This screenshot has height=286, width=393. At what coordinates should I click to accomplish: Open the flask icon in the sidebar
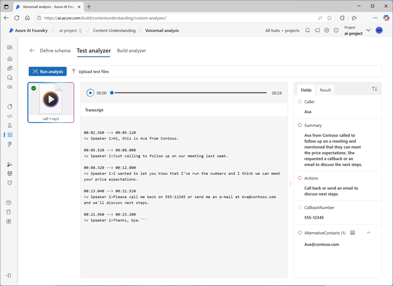point(9,125)
